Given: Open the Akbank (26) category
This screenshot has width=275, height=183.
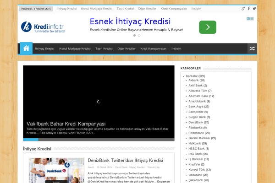Looking at the screenshot, I should click(197, 80).
